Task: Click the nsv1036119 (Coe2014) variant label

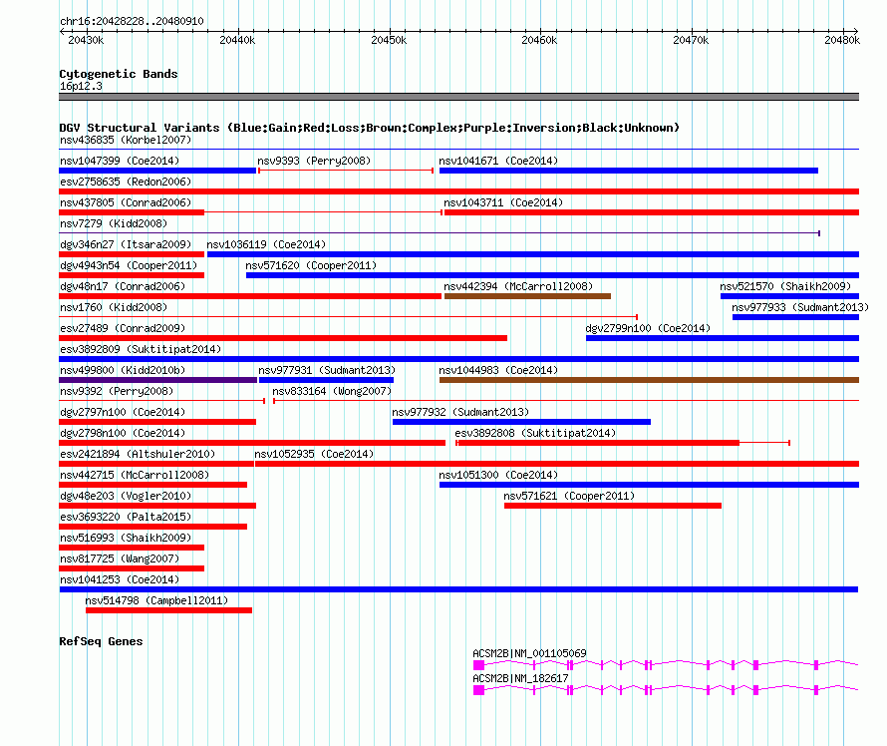Action: 266,244
